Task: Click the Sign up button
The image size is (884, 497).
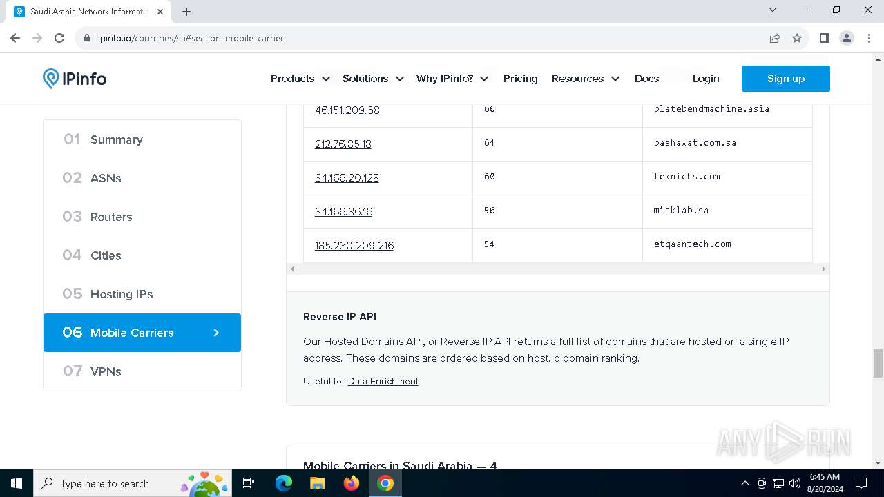Action: 786,79
